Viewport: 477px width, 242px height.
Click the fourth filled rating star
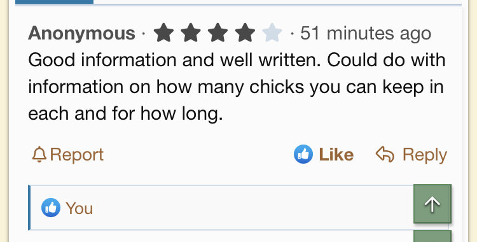tap(245, 32)
